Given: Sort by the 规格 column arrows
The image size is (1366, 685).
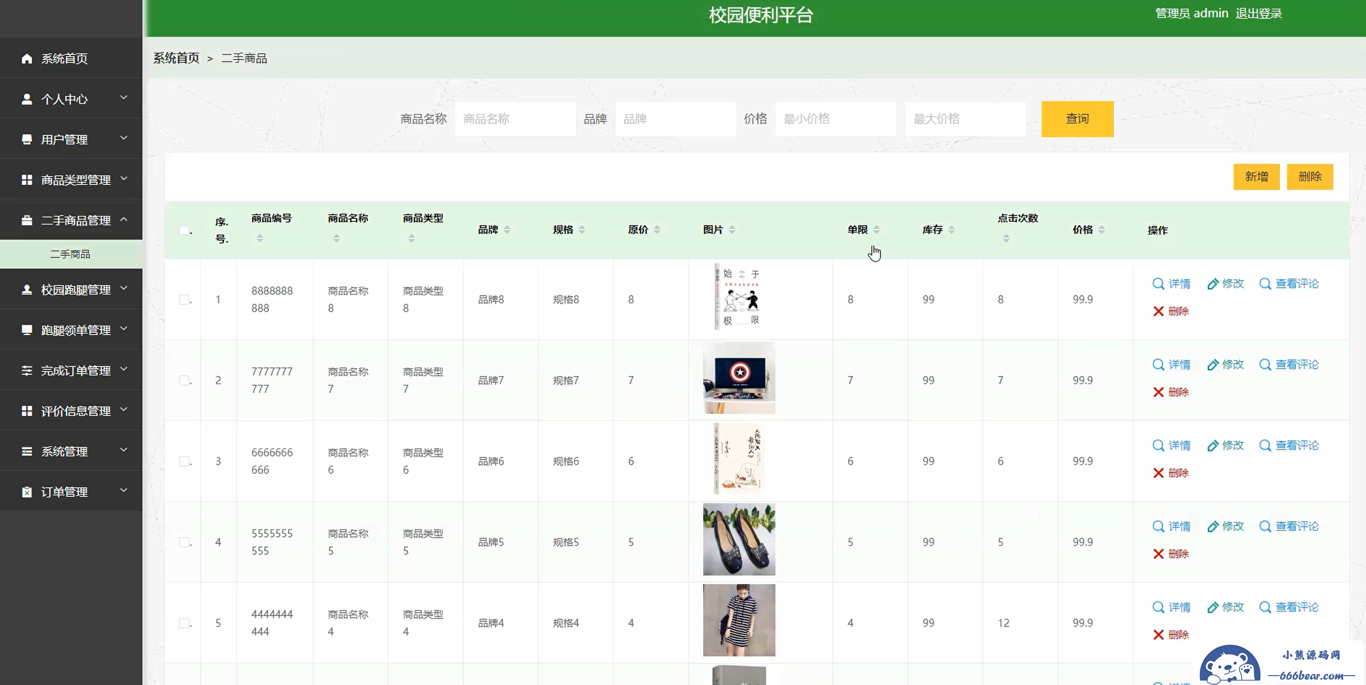Looking at the screenshot, I should tap(582, 230).
